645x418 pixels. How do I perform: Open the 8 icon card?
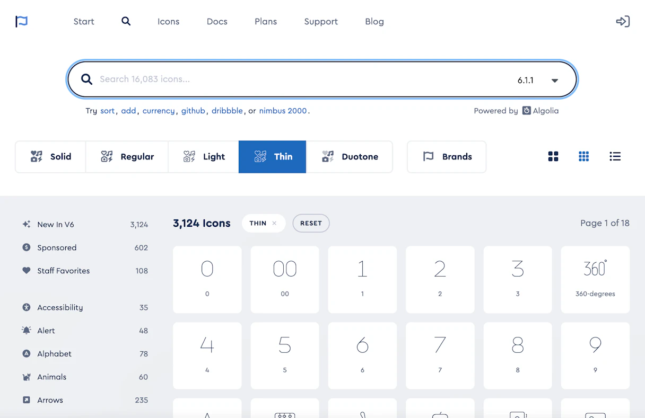pyautogui.click(x=518, y=356)
